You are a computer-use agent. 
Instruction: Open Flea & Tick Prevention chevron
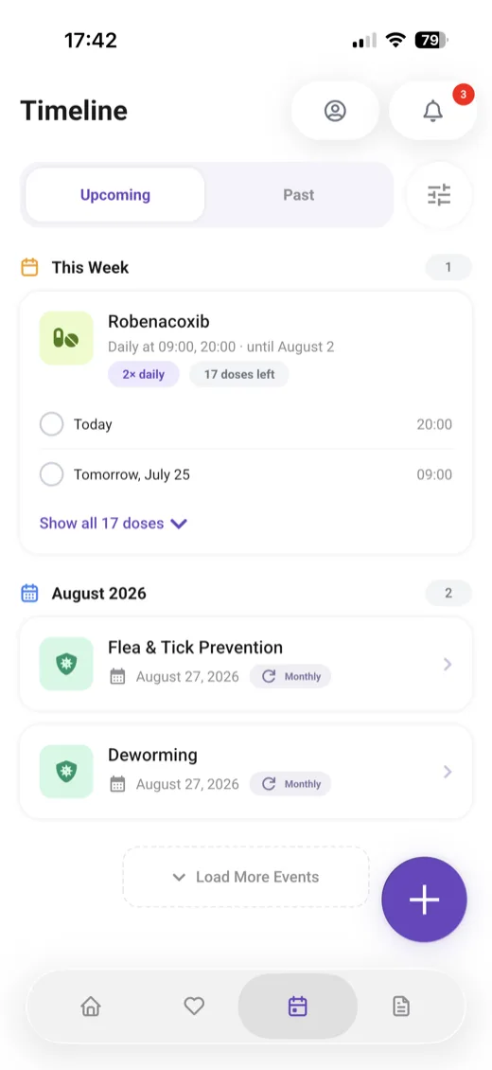pyautogui.click(x=448, y=664)
